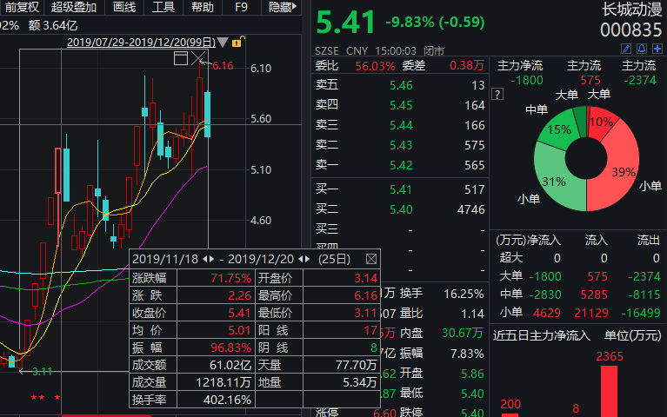Click 中单 net inflow value -2830
The width and height of the screenshot is (667, 417).
click(x=545, y=295)
